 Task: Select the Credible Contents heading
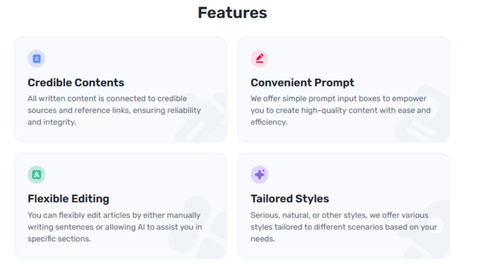76,83
